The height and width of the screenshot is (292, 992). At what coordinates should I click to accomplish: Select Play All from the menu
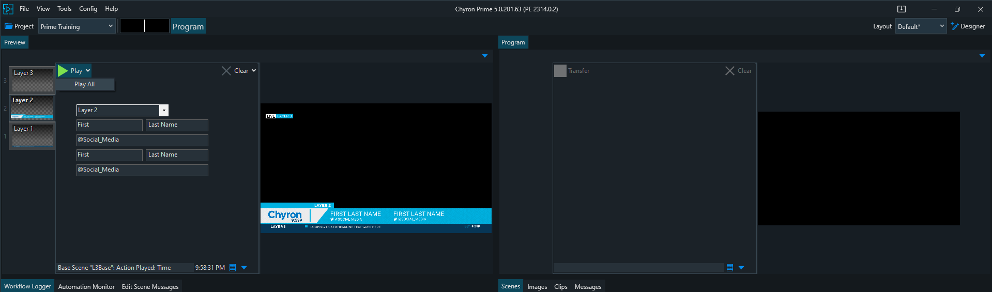85,84
